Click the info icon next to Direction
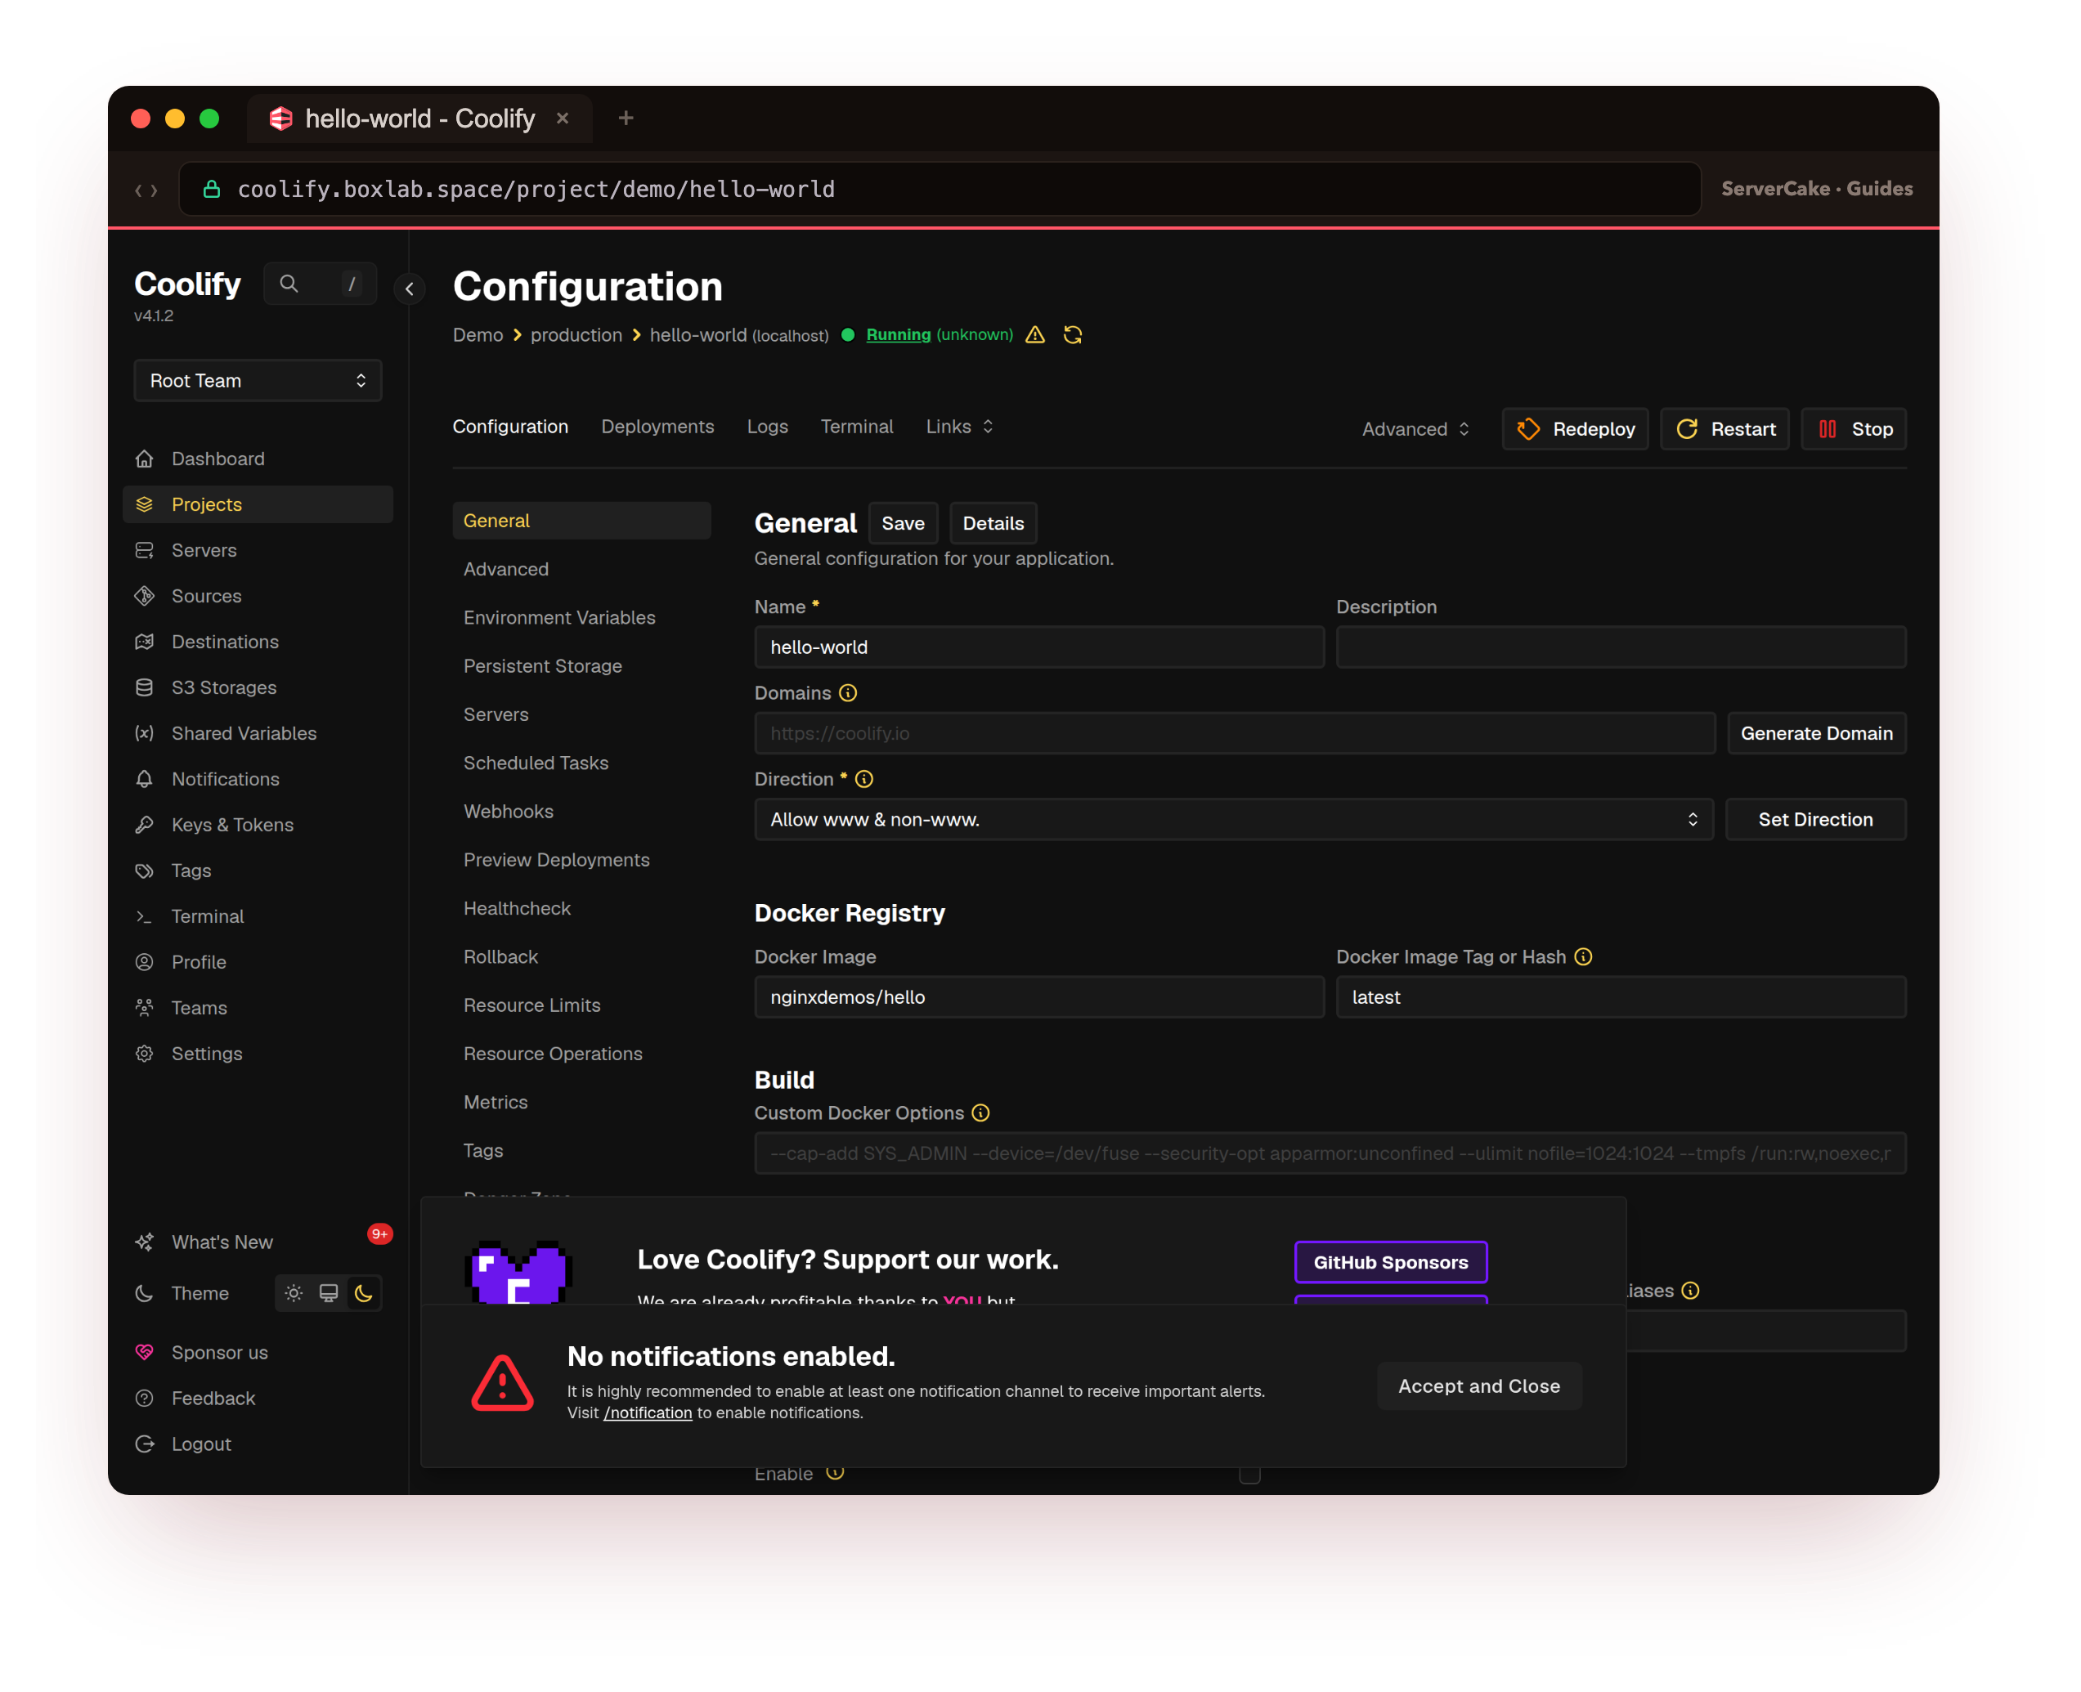Image resolution: width=2081 pixels, height=1692 pixels. point(864,779)
